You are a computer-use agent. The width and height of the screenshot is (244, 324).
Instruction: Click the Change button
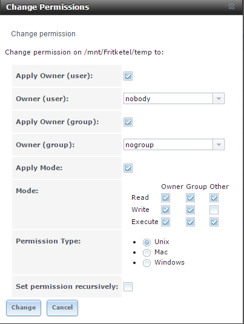tap(24, 308)
